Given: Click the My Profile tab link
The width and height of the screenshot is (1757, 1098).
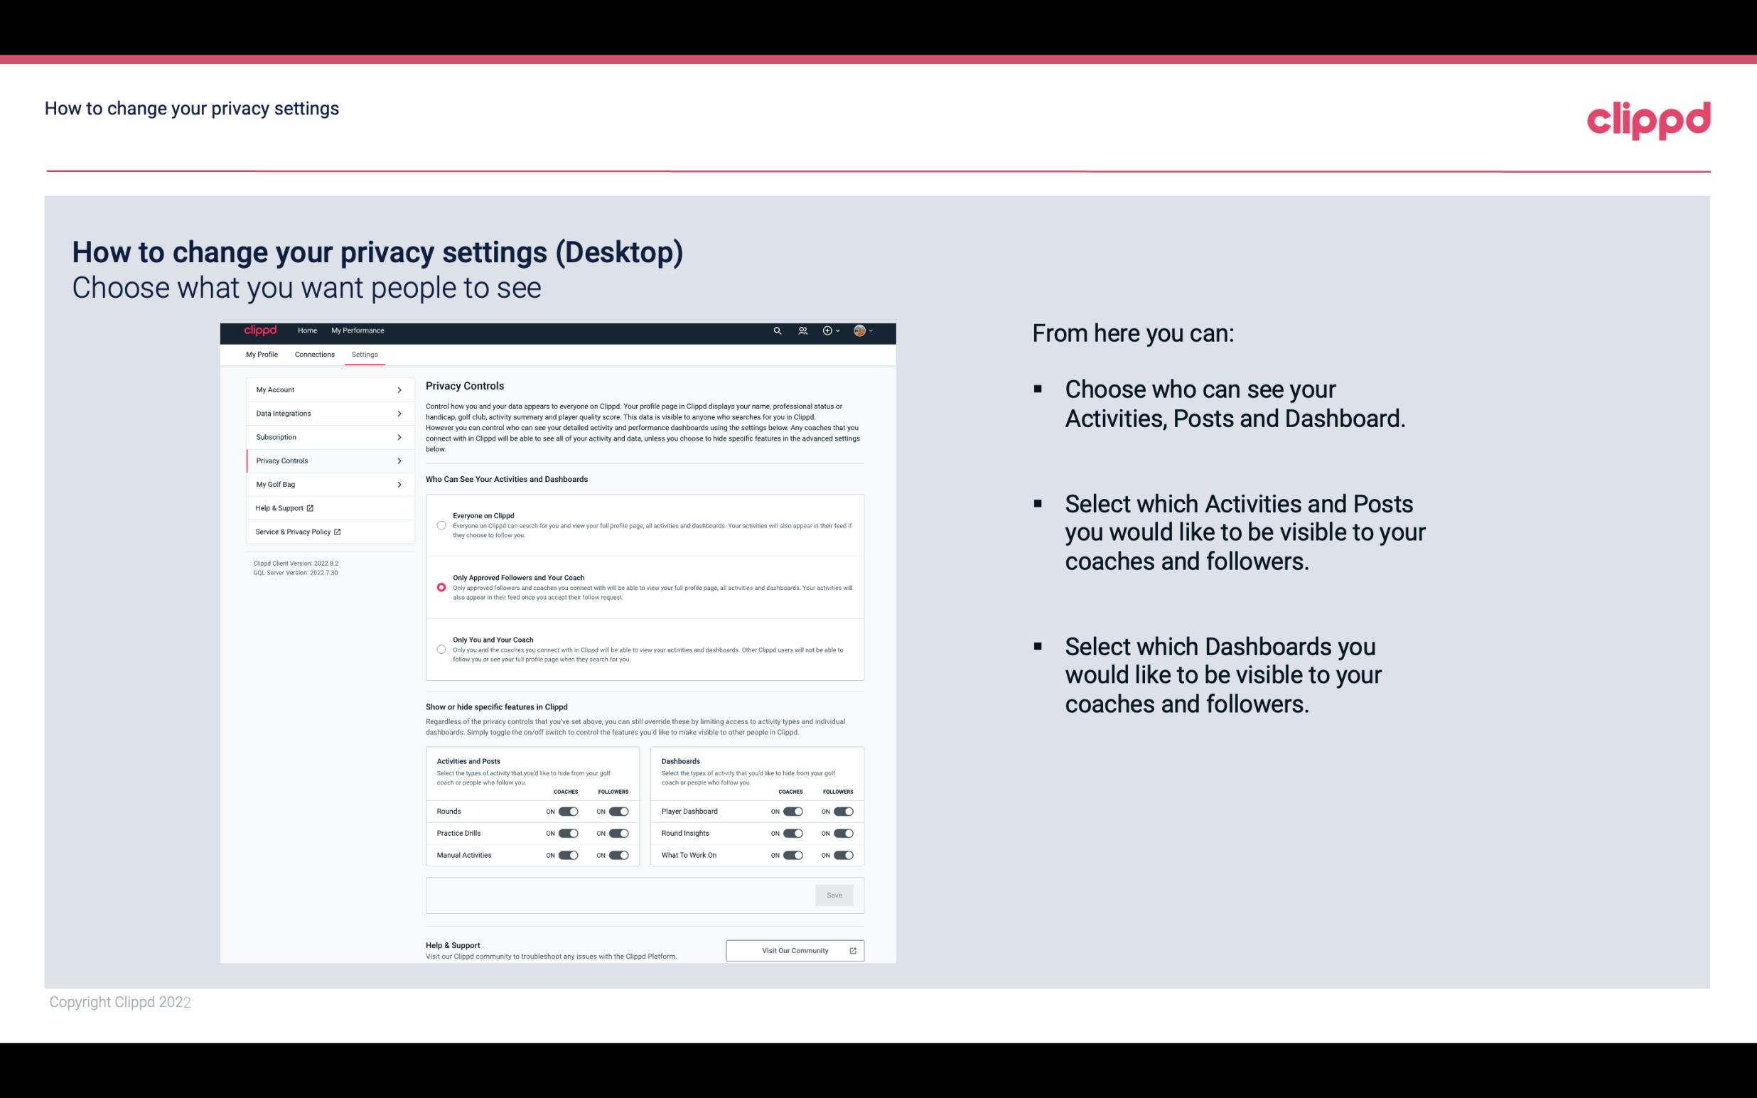Looking at the screenshot, I should pos(262,354).
